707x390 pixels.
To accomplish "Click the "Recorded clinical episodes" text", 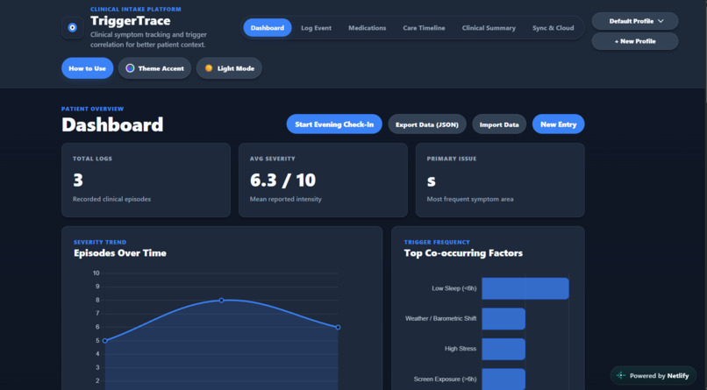I will click(111, 199).
